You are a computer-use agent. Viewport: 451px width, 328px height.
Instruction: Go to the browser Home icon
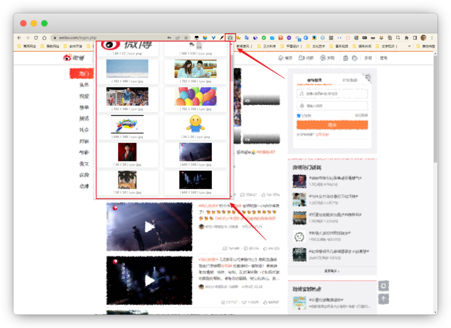[44, 38]
